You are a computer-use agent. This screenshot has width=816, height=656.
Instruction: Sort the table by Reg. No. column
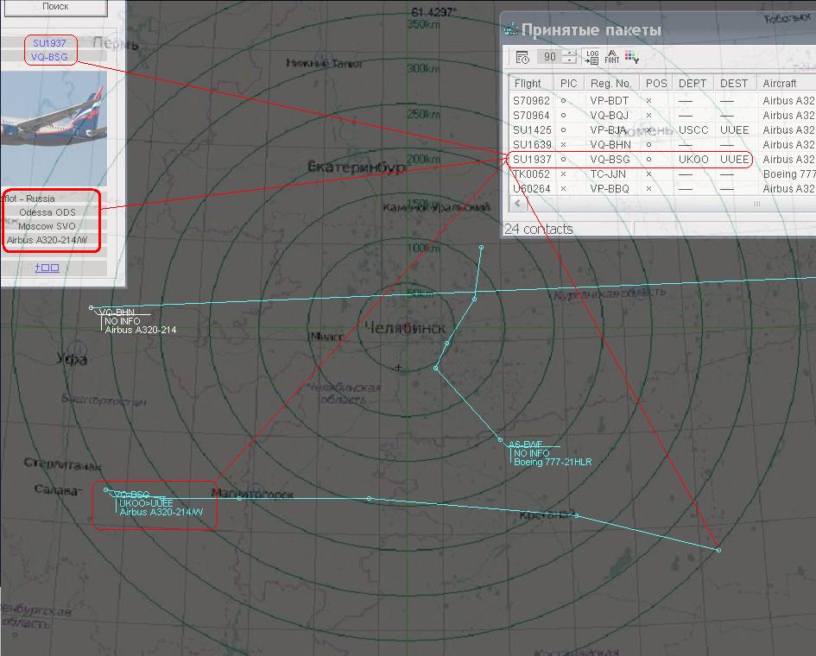(611, 84)
